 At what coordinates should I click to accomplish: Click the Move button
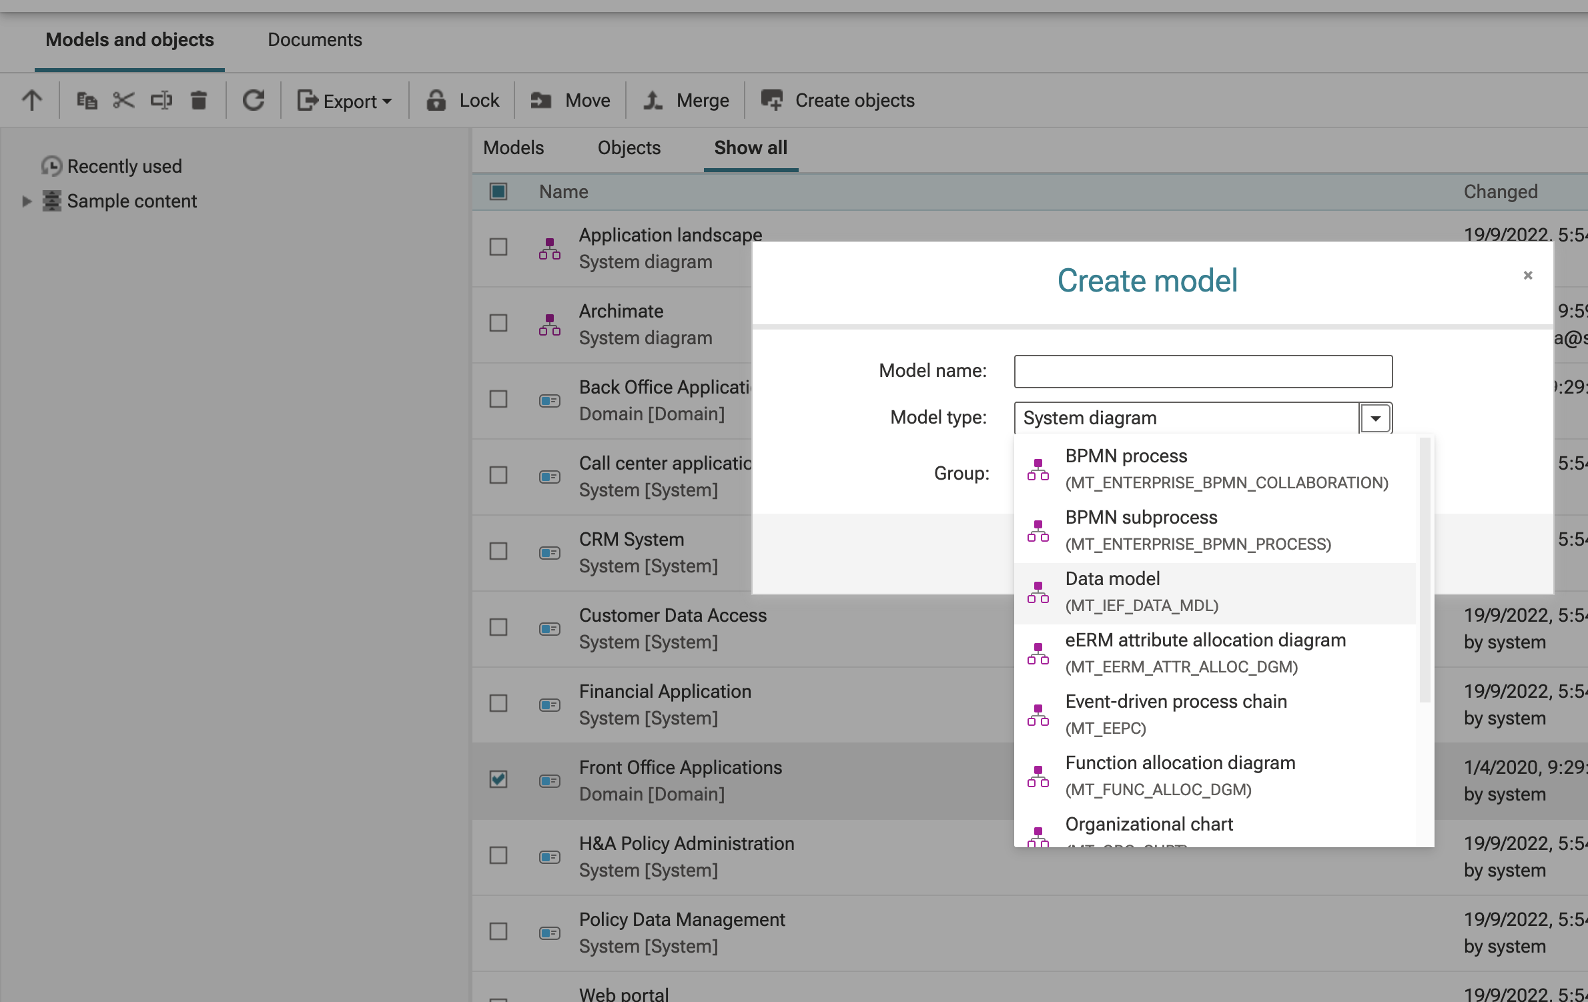(570, 101)
